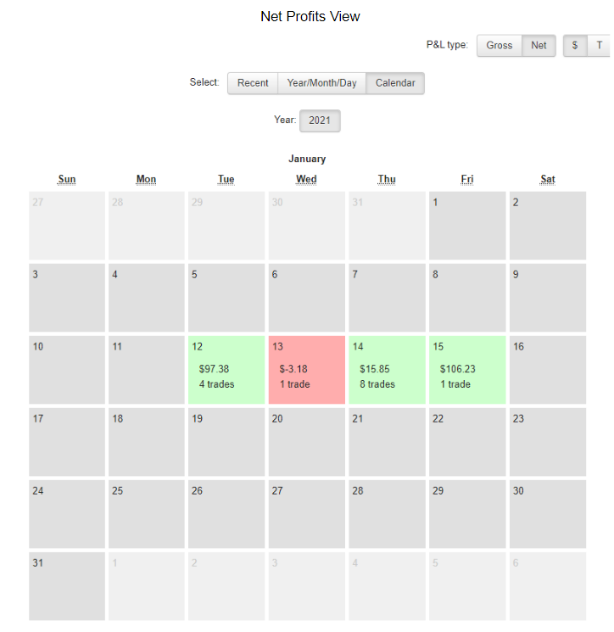614x632 pixels.
Task: Toggle dollar ($) display mode
Action: (x=574, y=46)
